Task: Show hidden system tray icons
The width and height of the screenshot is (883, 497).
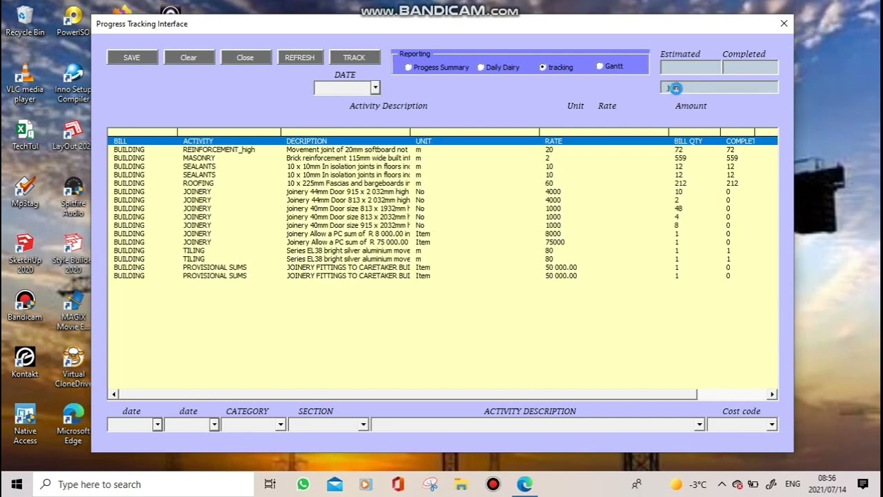Action: pyautogui.click(x=722, y=484)
